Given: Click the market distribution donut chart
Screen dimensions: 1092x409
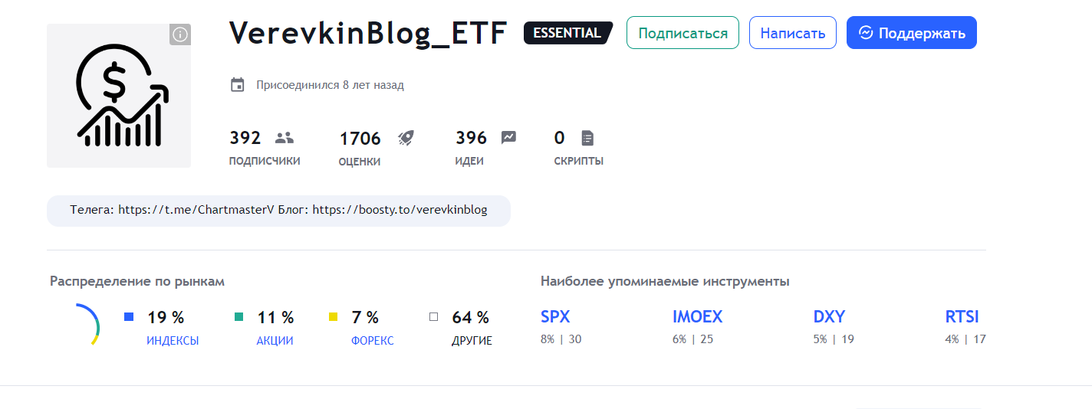Looking at the screenshot, I should click(x=87, y=324).
